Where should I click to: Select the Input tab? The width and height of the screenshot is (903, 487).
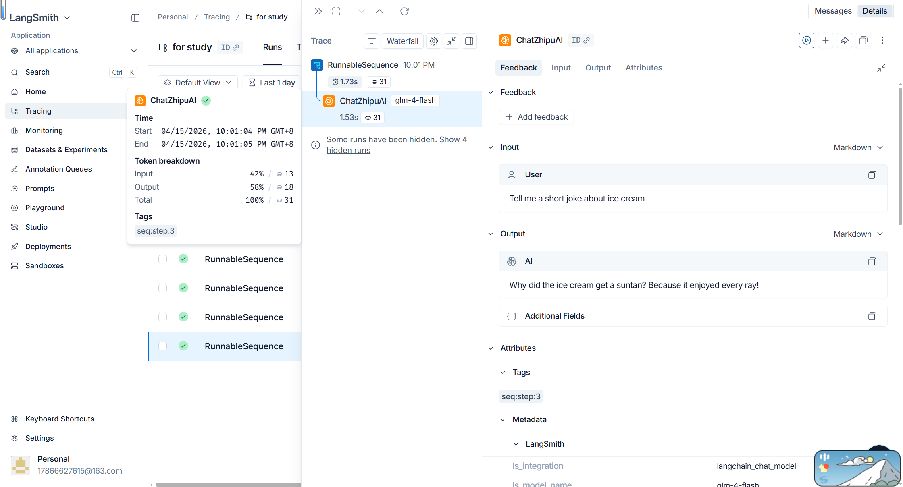[561, 68]
